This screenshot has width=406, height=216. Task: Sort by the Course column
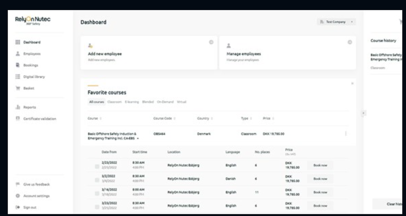95,119
